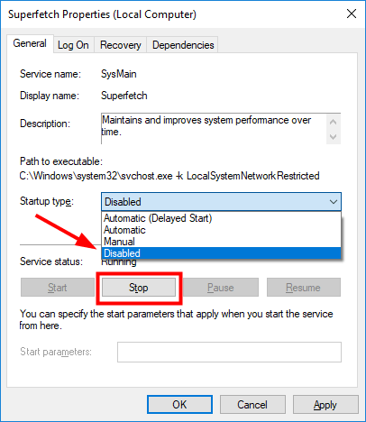
Task: Close the Superfetch Properties dialog
Action: (351, 14)
